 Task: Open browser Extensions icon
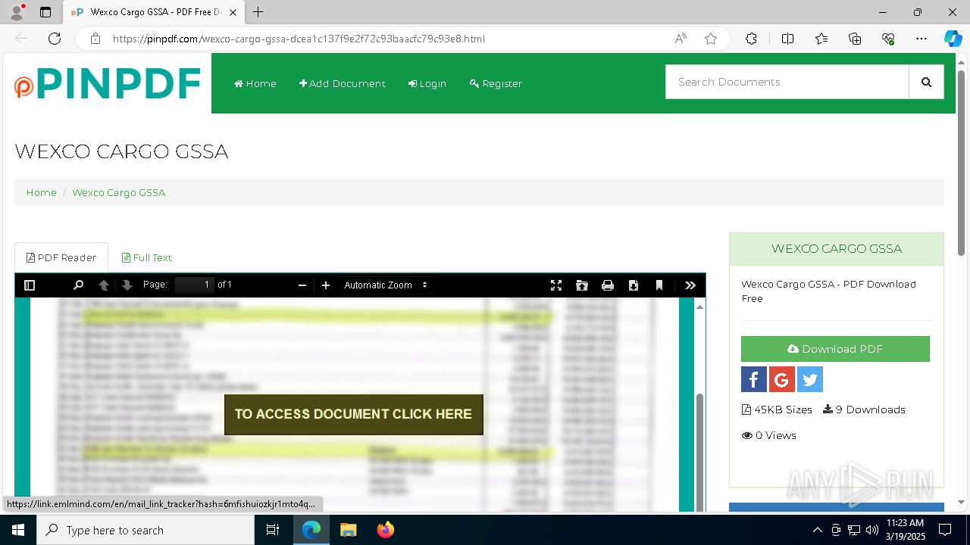(751, 39)
